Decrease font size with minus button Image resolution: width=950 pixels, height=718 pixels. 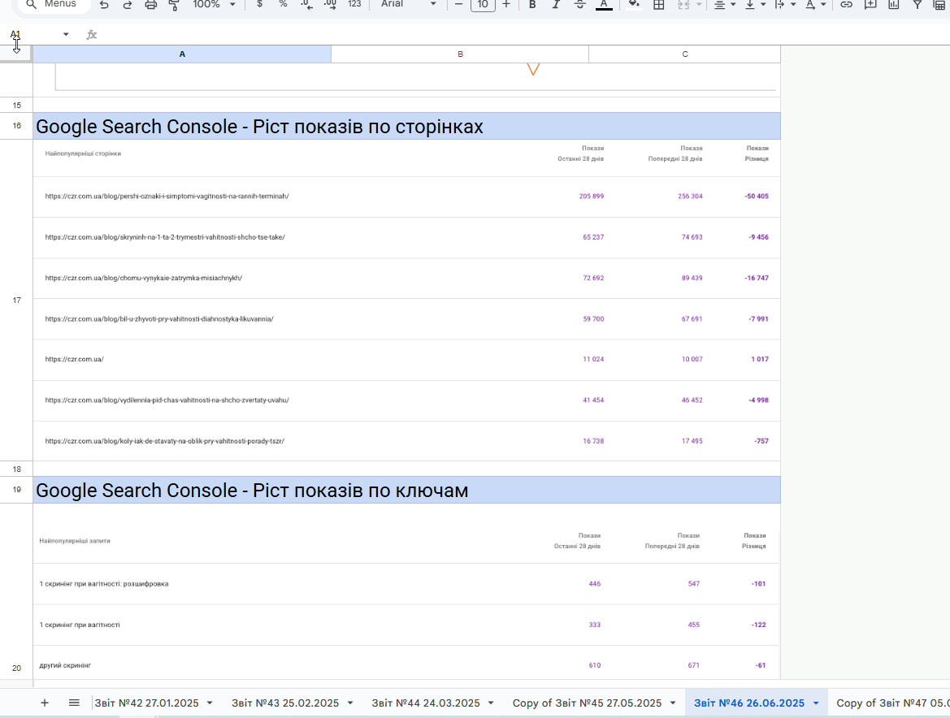[458, 4]
